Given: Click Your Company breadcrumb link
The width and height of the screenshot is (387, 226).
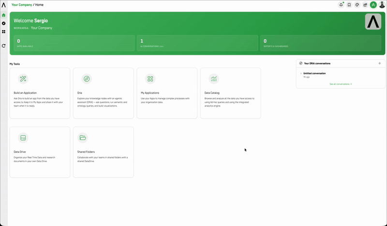Looking at the screenshot, I should [x=22, y=5].
